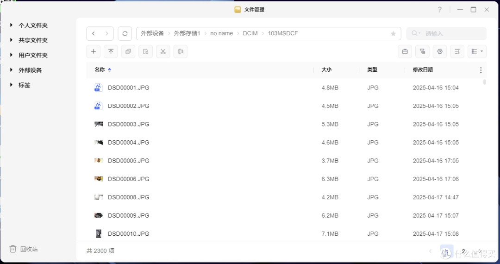The image size is (500, 264).
Task: Click the copy toolbar icon
Action: [128, 52]
